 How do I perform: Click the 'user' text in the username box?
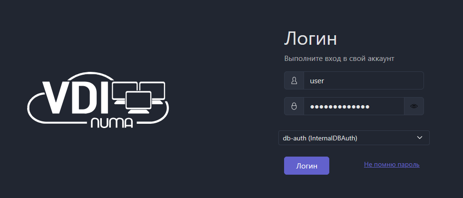pyautogui.click(x=317, y=81)
